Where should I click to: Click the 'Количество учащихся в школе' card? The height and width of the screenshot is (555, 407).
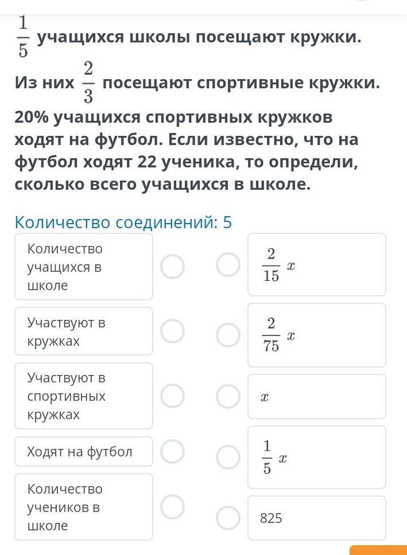point(84,267)
